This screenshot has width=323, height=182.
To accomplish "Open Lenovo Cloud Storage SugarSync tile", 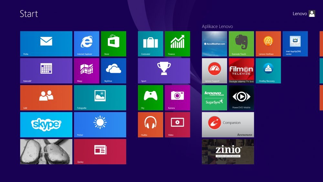I will 214,98.
